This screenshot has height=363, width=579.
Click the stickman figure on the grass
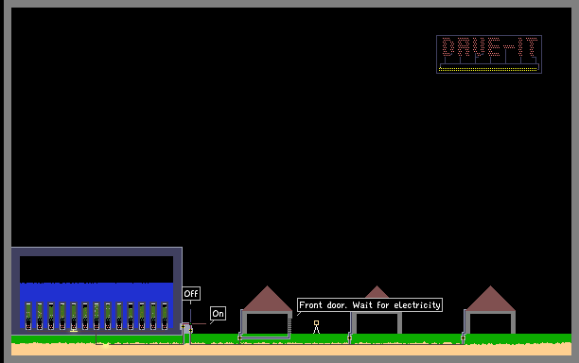tap(316, 327)
